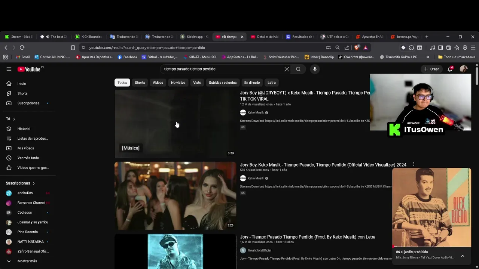Screen dimensions: 479x269
Task: Open the account avatar menu
Action: [x=464, y=69]
